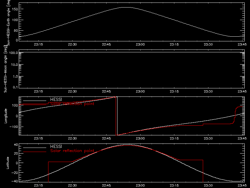Click white HESSI legend line in Longitude plot

point(35,101)
